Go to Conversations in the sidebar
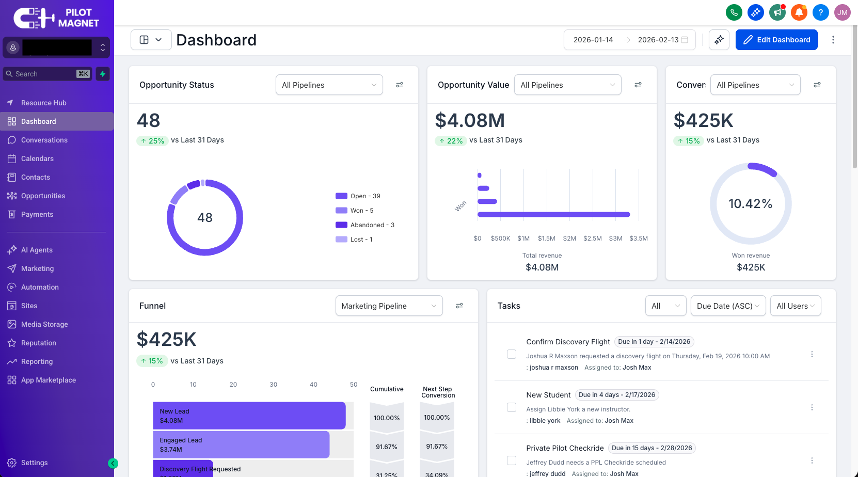This screenshot has height=477, width=858. click(44, 140)
